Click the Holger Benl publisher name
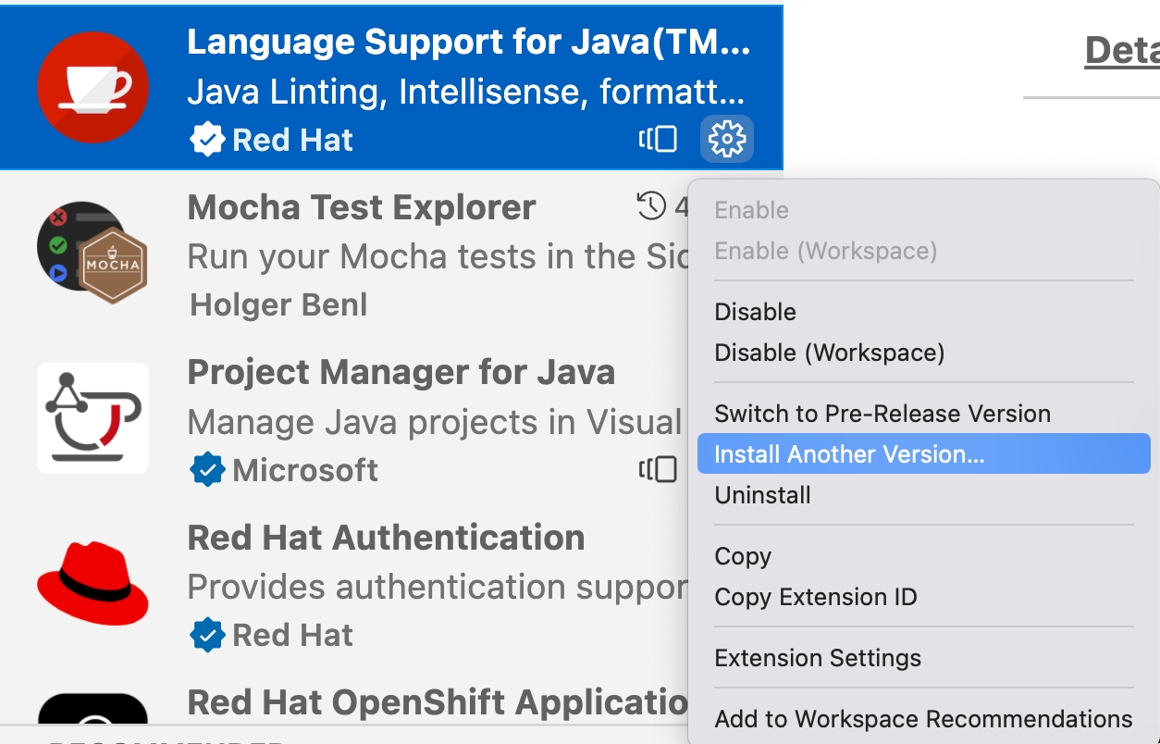This screenshot has height=744, width=1160. (278, 304)
